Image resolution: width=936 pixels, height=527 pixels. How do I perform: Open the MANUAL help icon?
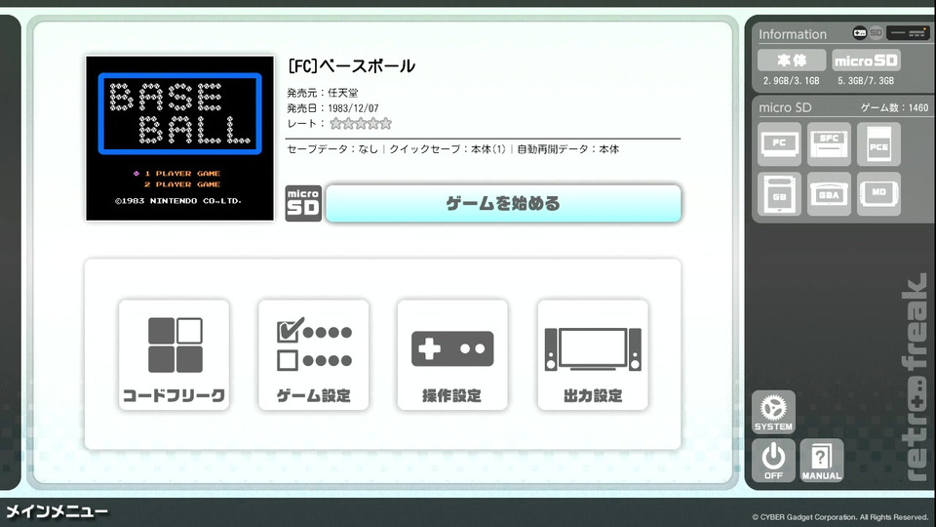822,461
